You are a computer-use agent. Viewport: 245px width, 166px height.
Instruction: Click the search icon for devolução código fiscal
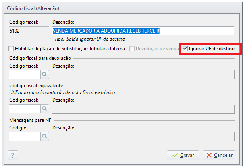[x=44, y=74]
